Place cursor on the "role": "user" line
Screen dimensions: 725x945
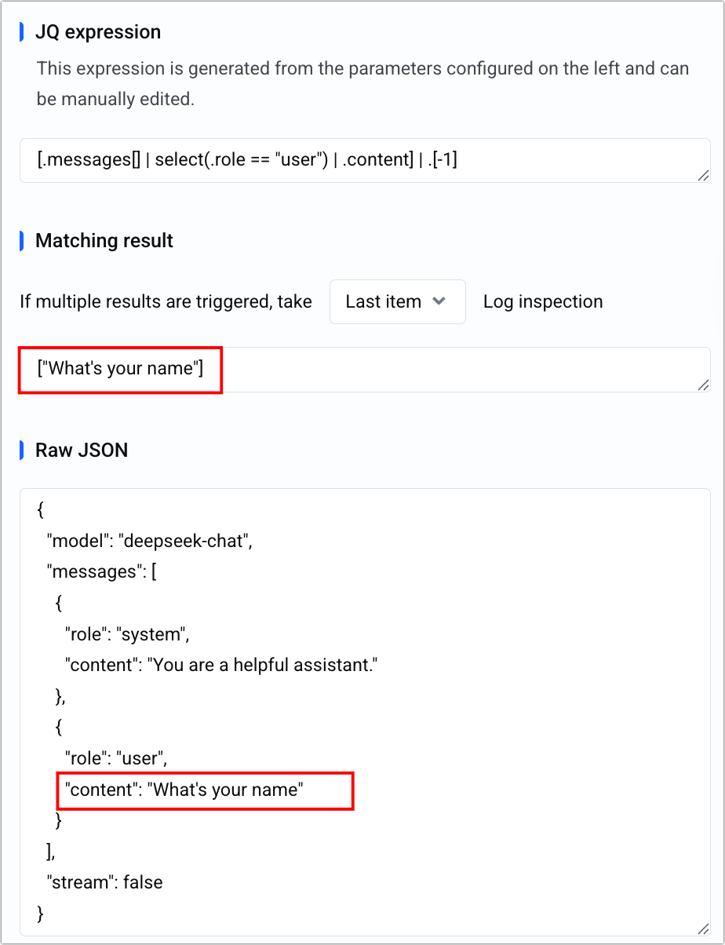click(118, 758)
